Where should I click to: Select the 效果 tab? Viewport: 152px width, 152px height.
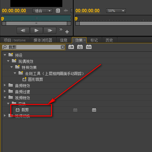point(79,40)
